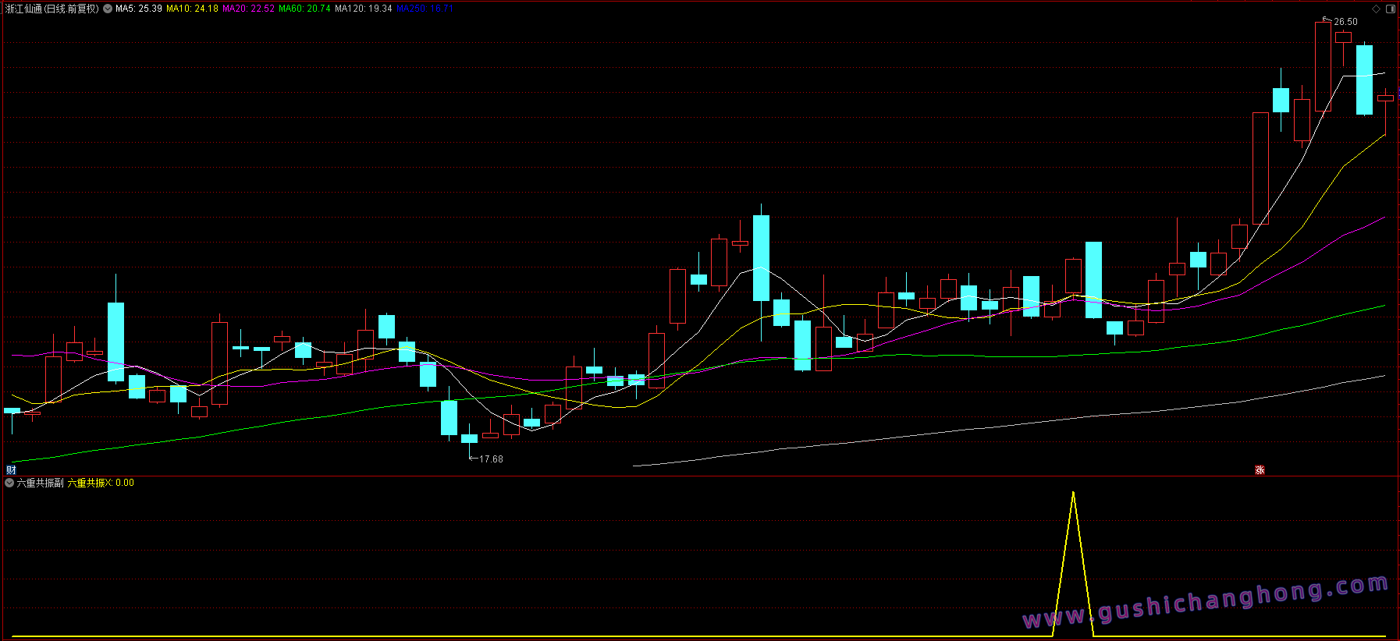This screenshot has width=1400, height=641.
Task: Expand the 六重共振副 sub-indicator dropdown arrow
Action: [x=9, y=483]
